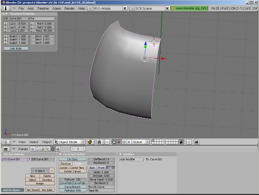Open the Help menu
259x195 pixels.
click(81, 9)
